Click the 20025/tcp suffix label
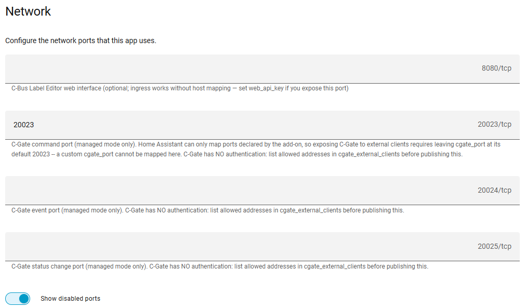 point(494,246)
